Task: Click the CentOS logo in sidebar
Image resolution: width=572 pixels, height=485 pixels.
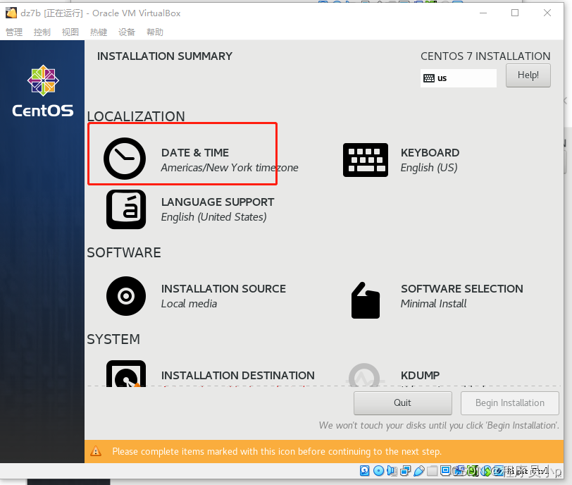Action: (43, 91)
